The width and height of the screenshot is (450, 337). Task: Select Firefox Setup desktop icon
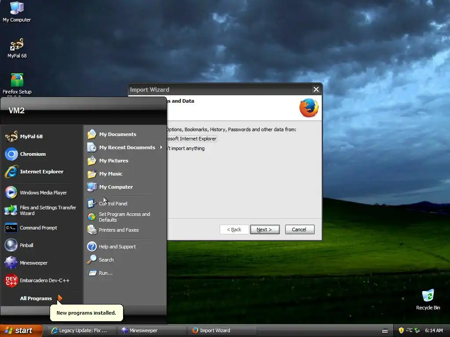click(x=17, y=84)
